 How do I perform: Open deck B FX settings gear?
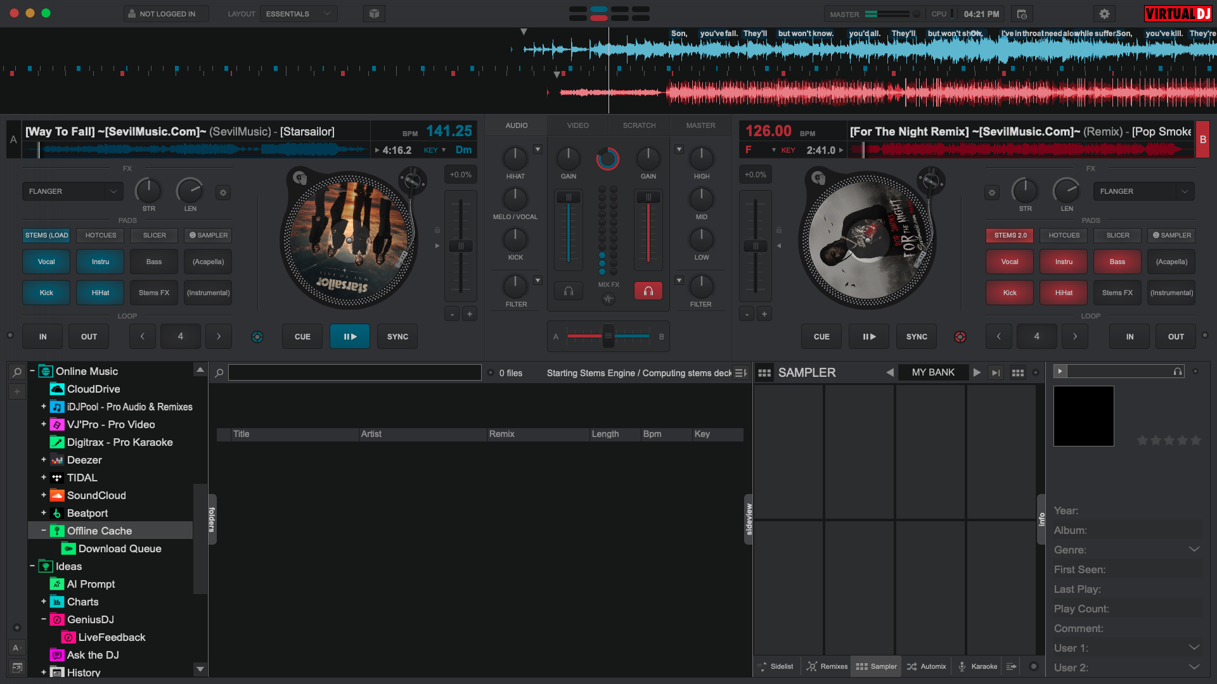pos(992,192)
